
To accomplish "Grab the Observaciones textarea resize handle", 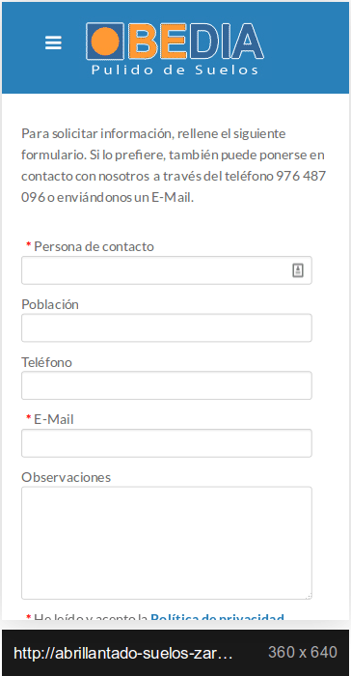I will click(309, 596).
